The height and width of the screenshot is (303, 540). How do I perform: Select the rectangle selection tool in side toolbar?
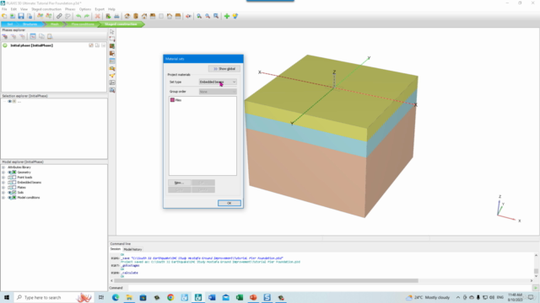click(112, 39)
